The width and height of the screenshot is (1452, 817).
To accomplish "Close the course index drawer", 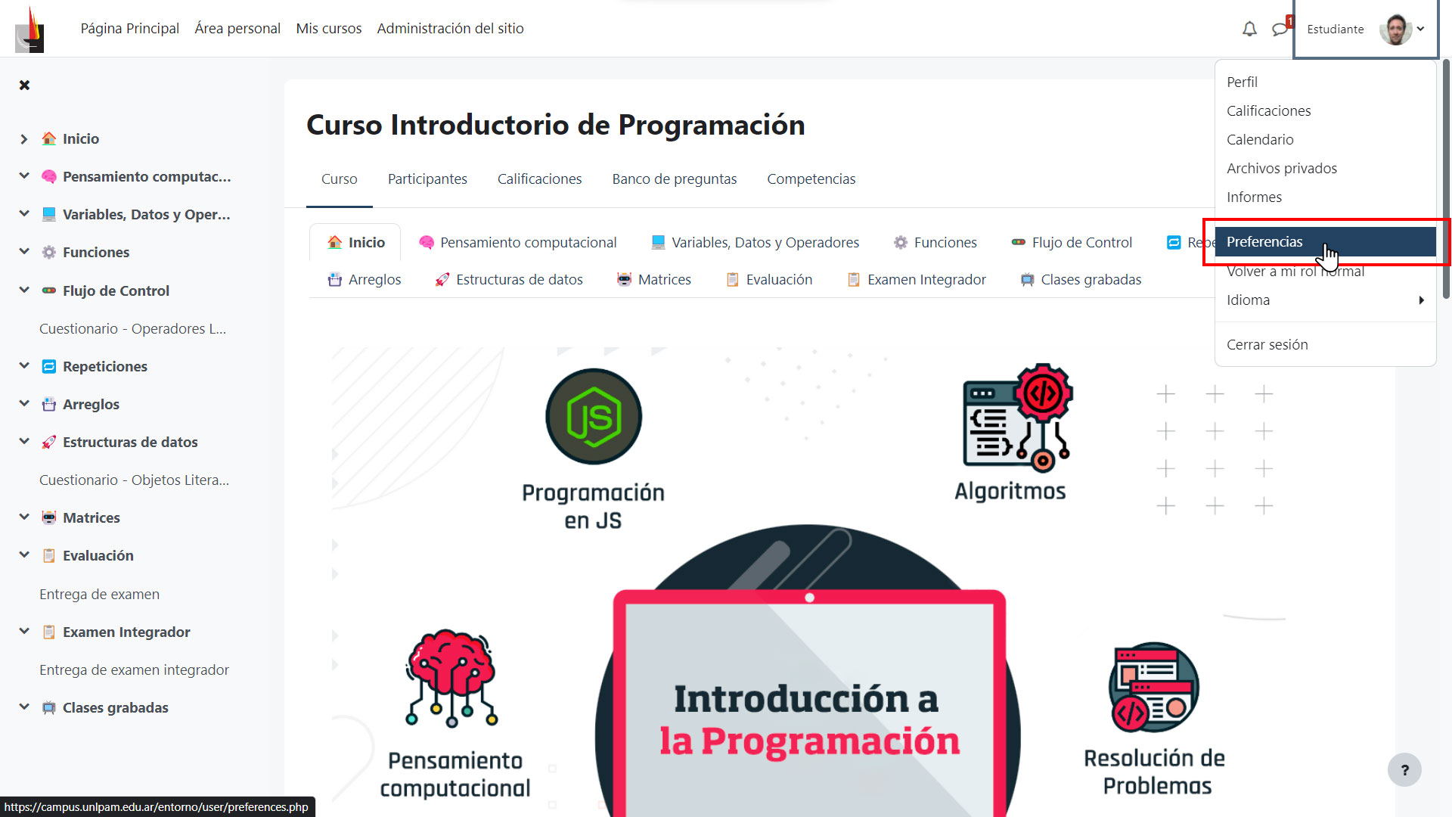I will pyautogui.click(x=24, y=85).
